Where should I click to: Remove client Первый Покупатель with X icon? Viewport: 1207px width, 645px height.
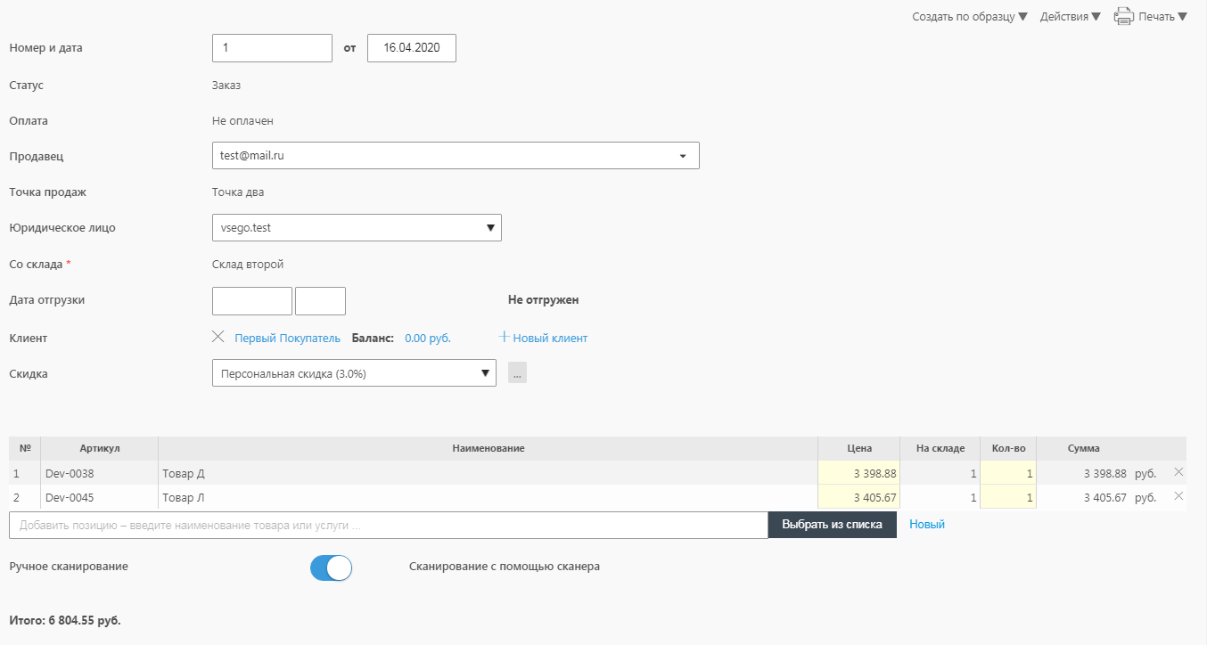[218, 337]
